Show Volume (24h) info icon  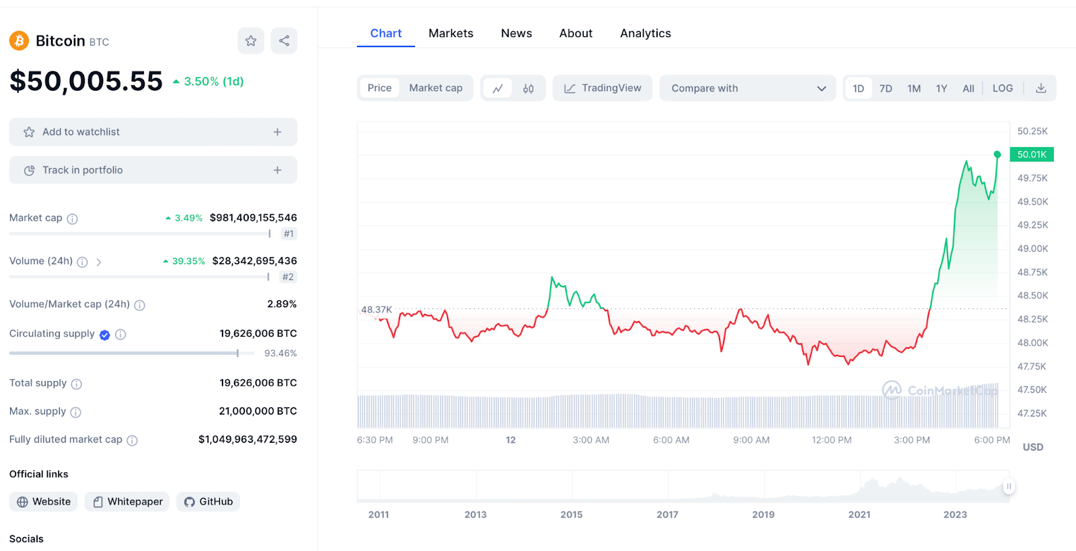point(83,262)
